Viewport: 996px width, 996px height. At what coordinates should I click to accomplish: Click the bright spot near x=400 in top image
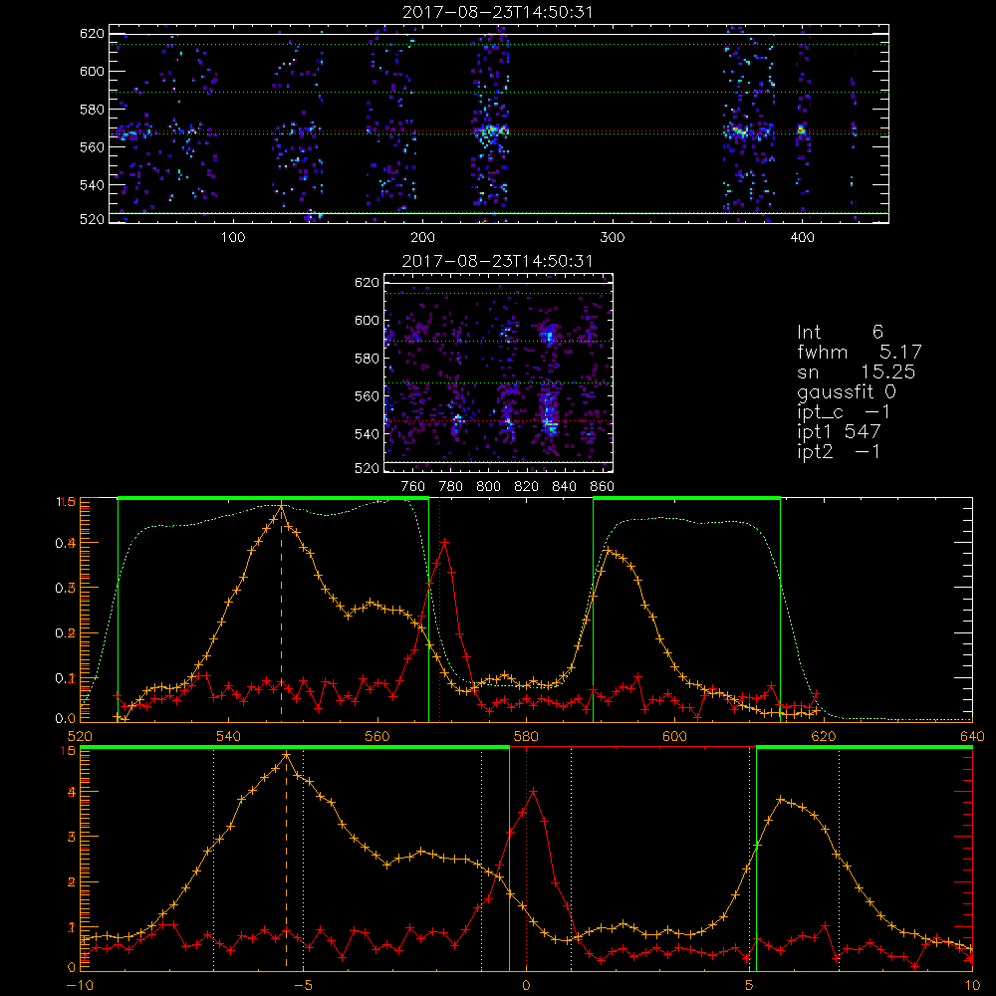801,130
